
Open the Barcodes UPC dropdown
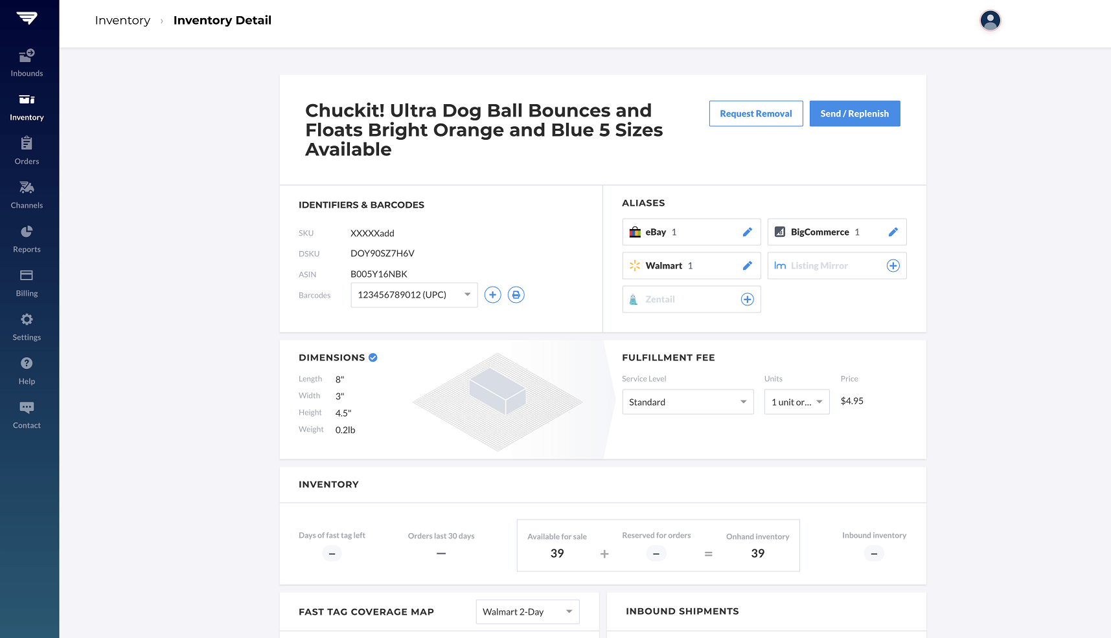[414, 295]
